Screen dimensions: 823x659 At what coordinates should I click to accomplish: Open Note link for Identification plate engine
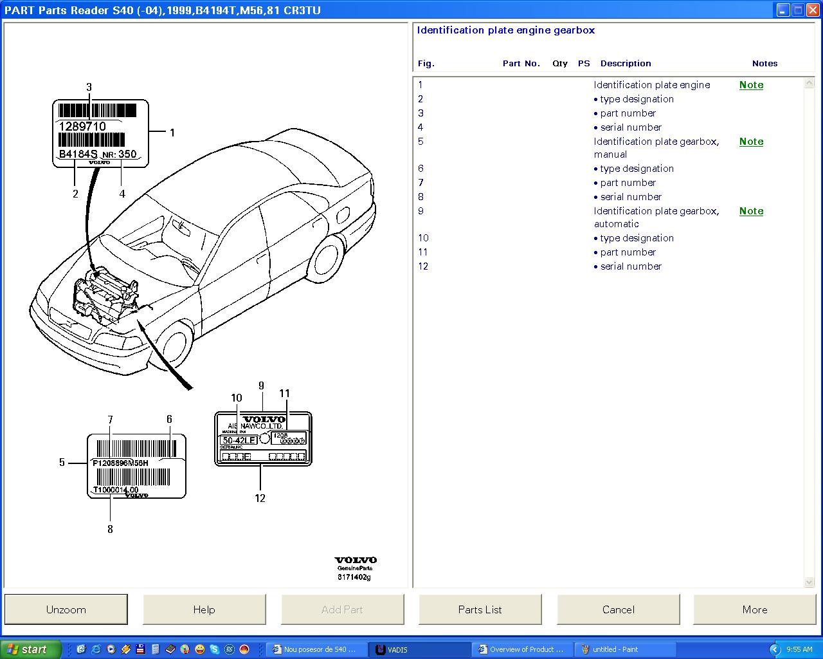(x=751, y=85)
